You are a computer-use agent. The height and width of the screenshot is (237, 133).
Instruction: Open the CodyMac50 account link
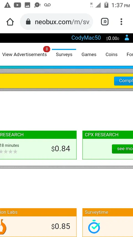[x=86, y=38]
